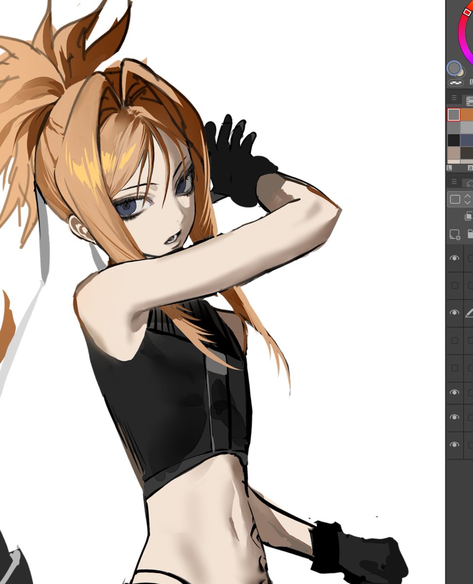Switch to the color set film-strip tab

tap(469, 101)
